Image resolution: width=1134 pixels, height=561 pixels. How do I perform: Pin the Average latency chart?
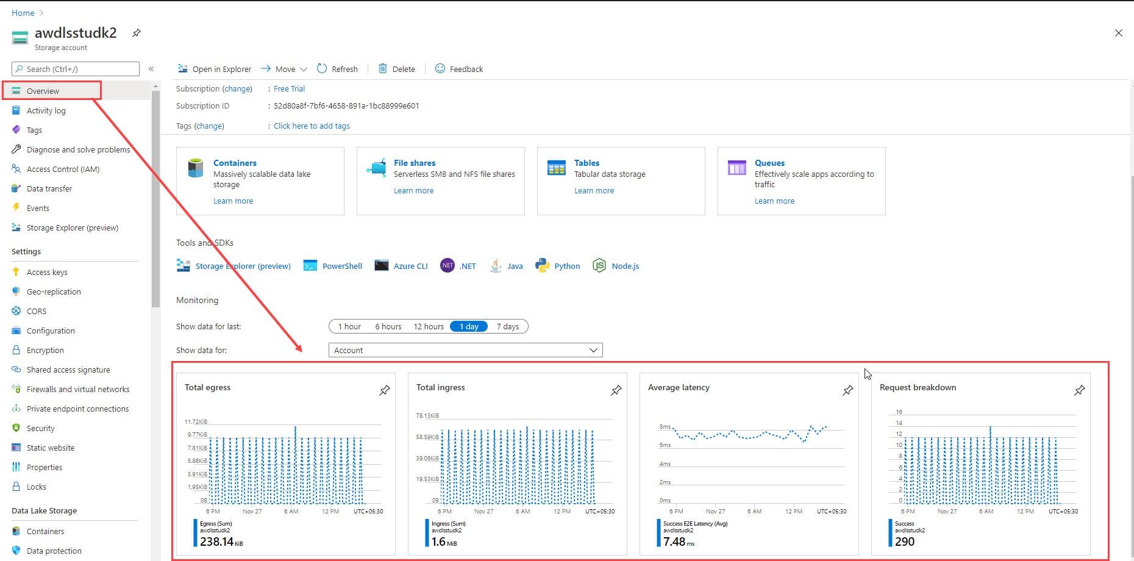(847, 390)
